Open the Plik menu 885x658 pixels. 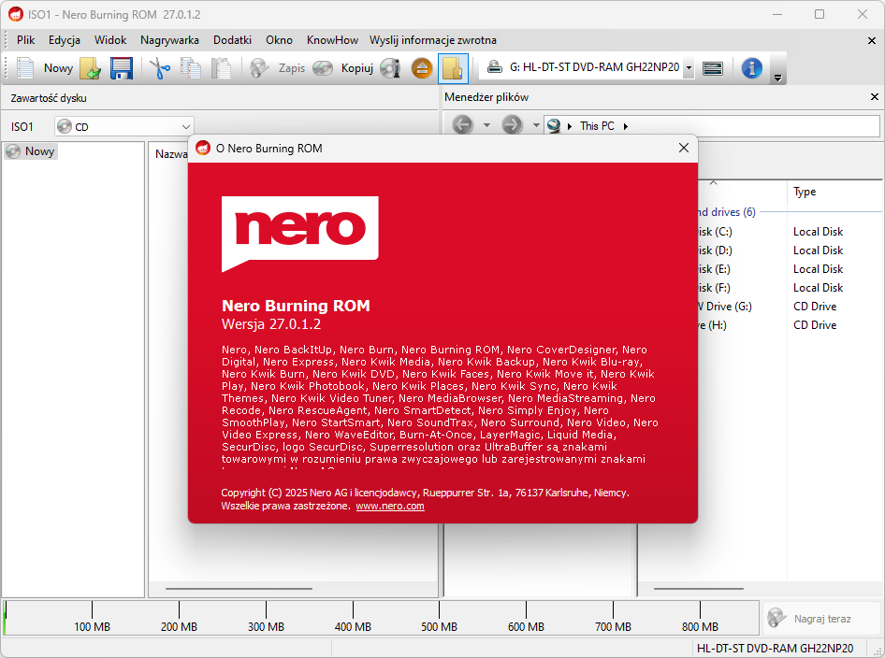coord(25,40)
